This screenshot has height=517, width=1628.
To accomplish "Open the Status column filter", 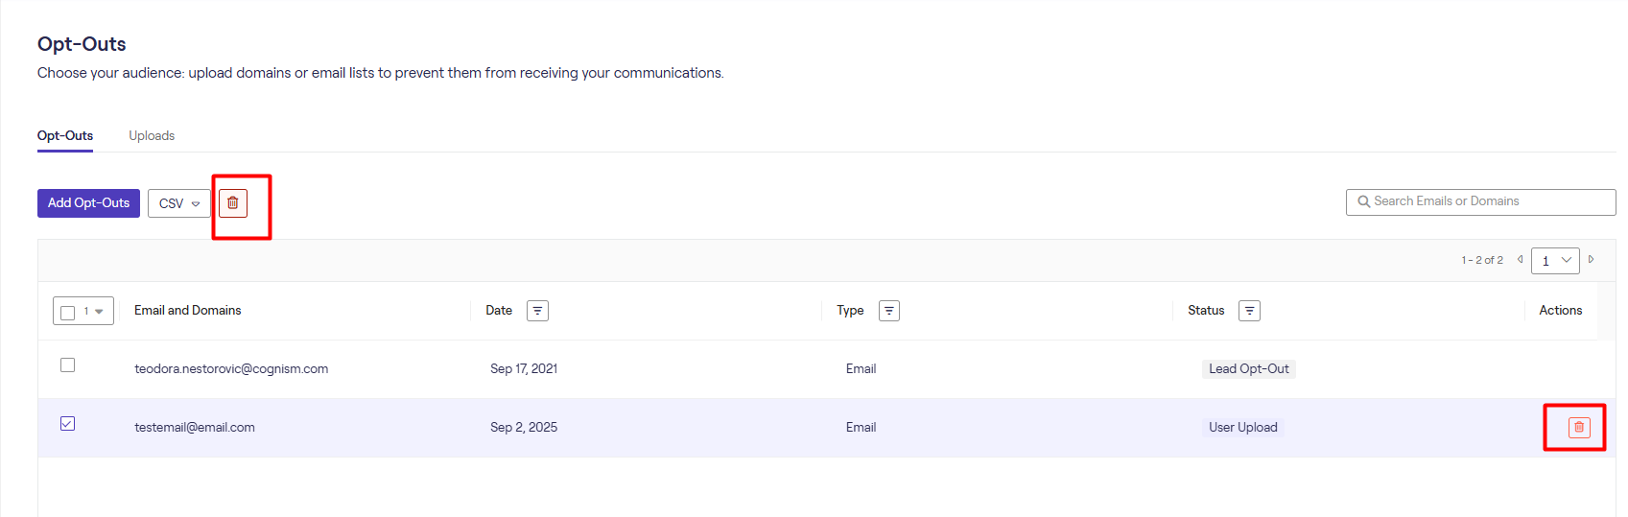I will point(1249,311).
